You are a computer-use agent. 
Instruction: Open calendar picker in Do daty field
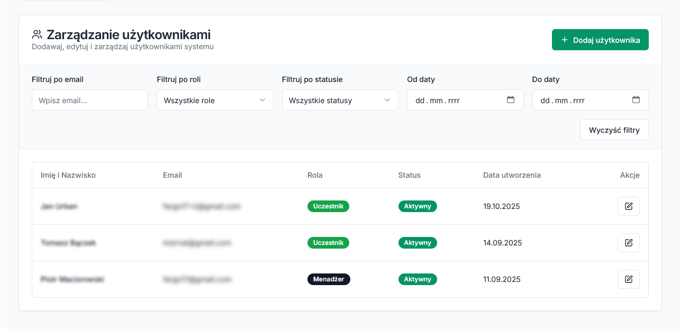pos(636,100)
